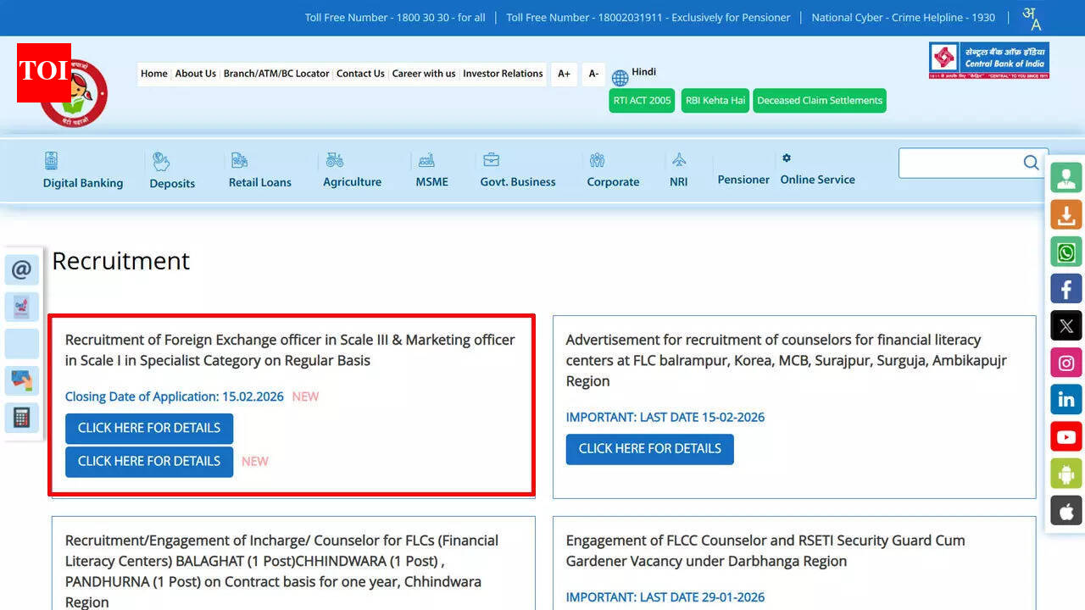Click the Facebook icon on the right sidebar

(1066, 288)
